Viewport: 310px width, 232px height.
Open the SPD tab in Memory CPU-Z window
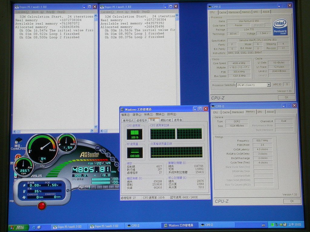(x=260, y=112)
